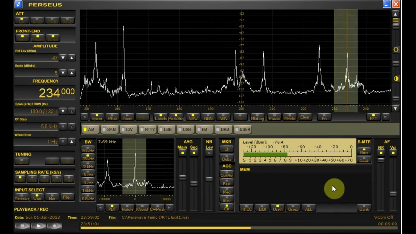Viewport: 416px width, 234px height.
Task: Select SAM demodulation mode
Action: (x=109, y=129)
